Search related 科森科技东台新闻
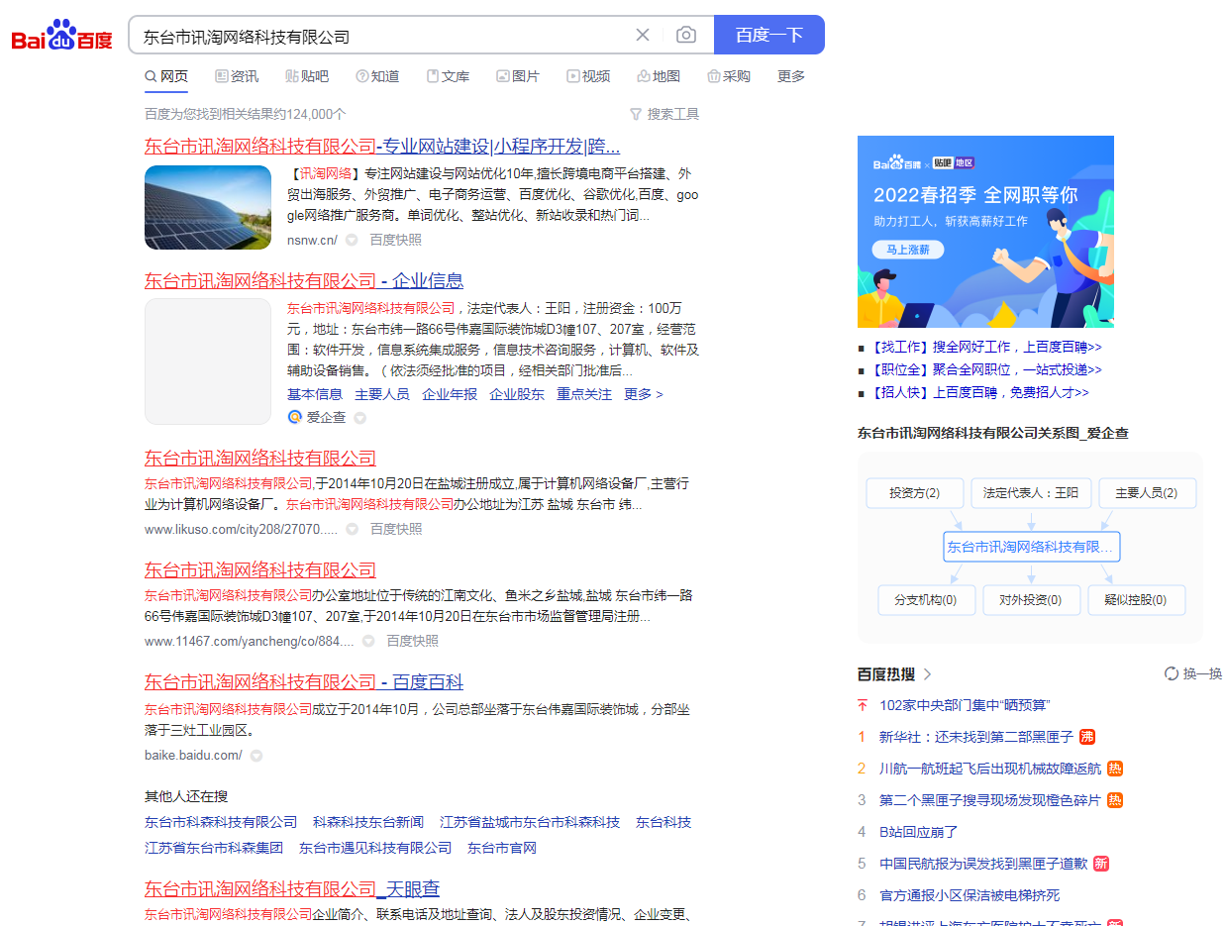Viewport: 1226px width, 926px height. click(x=368, y=822)
